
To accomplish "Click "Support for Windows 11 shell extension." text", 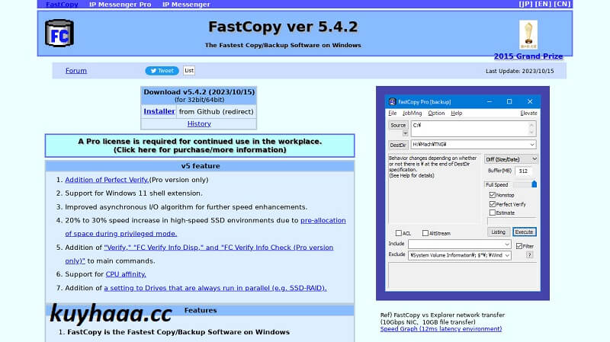I will [133, 193].
